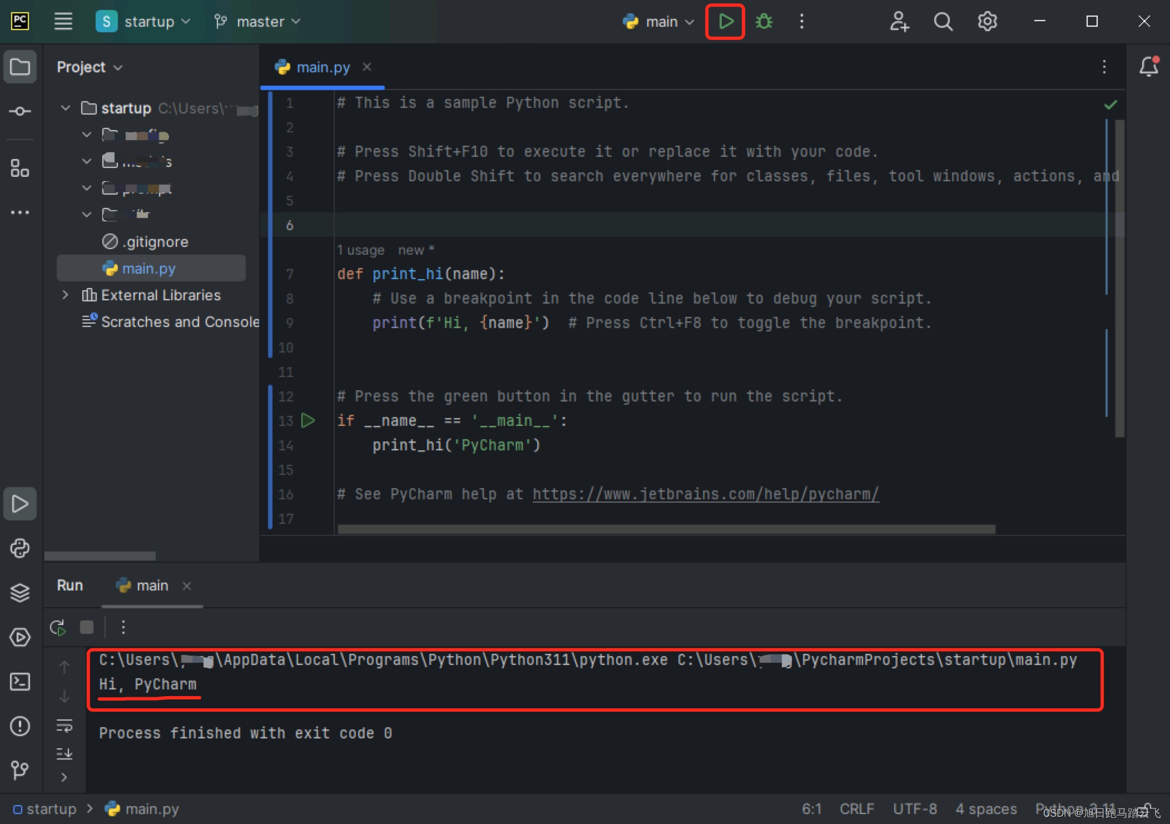Expand the External Libraries node
The width and height of the screenshot is (1170, 824).
[66, 295]
